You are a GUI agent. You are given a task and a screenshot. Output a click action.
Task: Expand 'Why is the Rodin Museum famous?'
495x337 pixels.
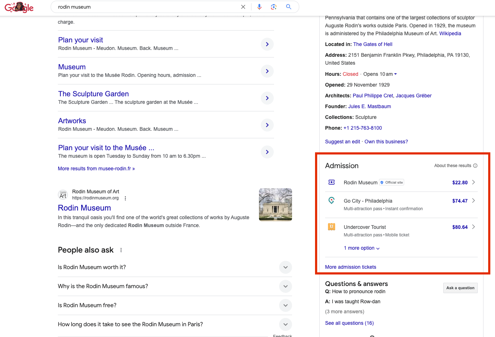click(x=175, y=286)
